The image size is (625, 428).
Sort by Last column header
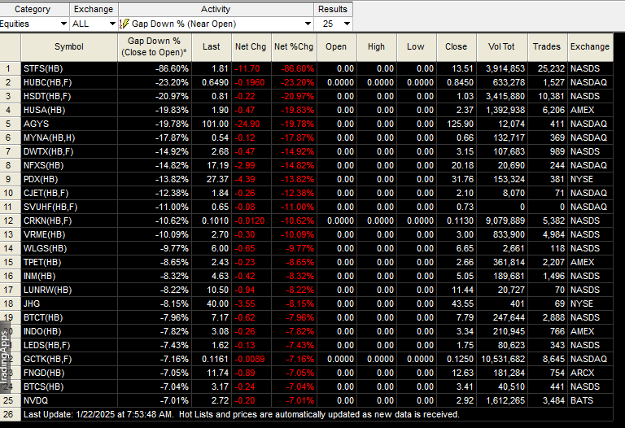point(212,47)
